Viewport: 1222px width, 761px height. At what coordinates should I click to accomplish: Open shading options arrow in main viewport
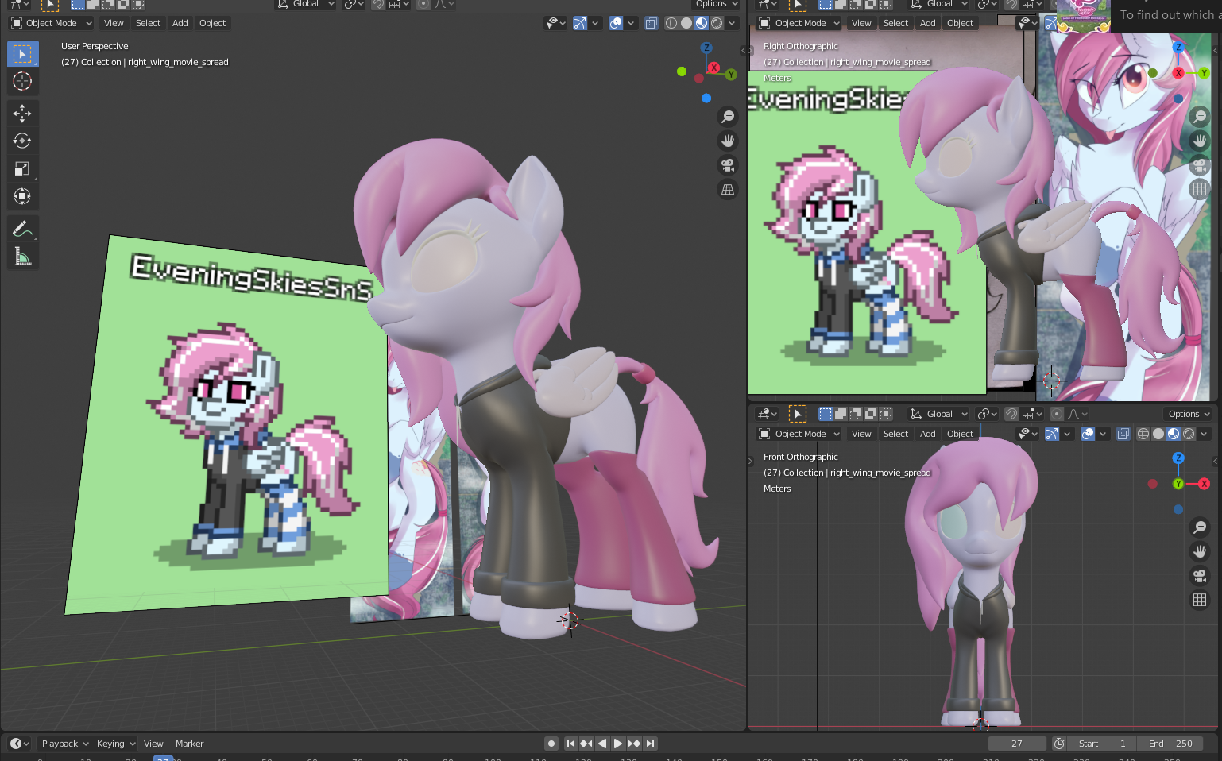pos(732,23)
